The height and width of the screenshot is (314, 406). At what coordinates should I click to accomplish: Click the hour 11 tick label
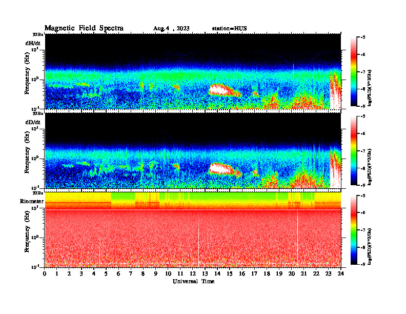180,273
